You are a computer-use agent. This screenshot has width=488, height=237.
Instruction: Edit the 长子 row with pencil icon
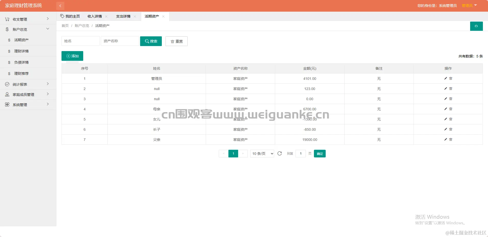tap(445, 129)
